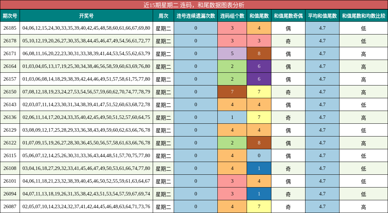The height and width of the screenshot is (213, 388).
Task: Click the '和值尾数奇偶' column header
Action: click(288, 16)
